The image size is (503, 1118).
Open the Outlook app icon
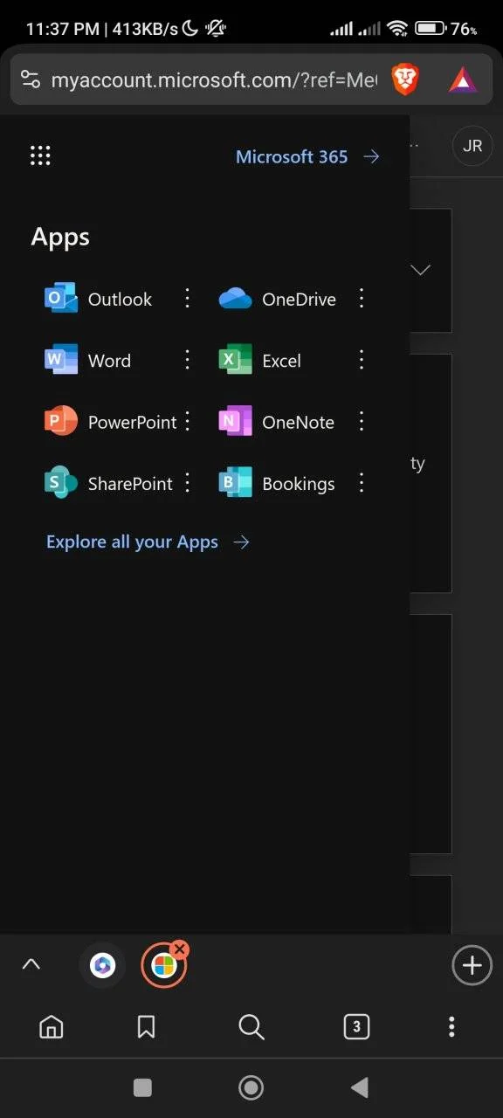(61, 299)
